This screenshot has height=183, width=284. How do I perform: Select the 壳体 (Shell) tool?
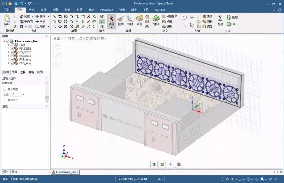coord(207,16)
